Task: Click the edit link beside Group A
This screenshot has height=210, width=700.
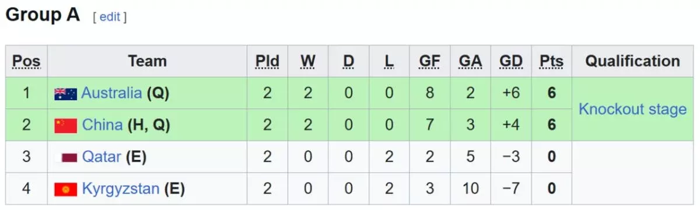Action: [x=110, y=17]
